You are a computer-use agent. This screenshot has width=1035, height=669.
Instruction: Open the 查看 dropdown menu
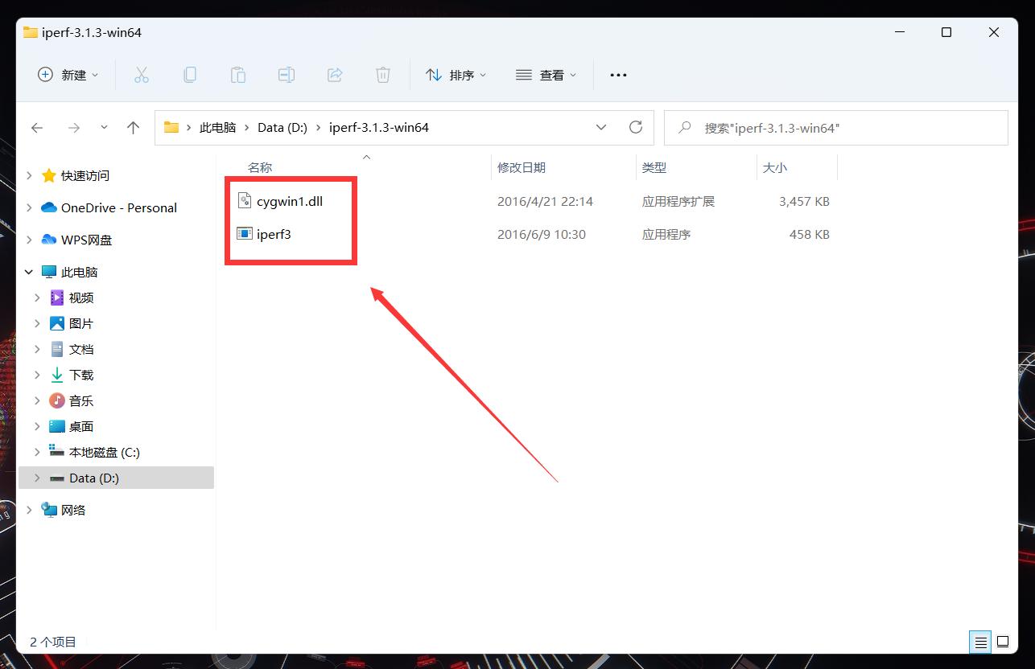click(x=546, y=75)
